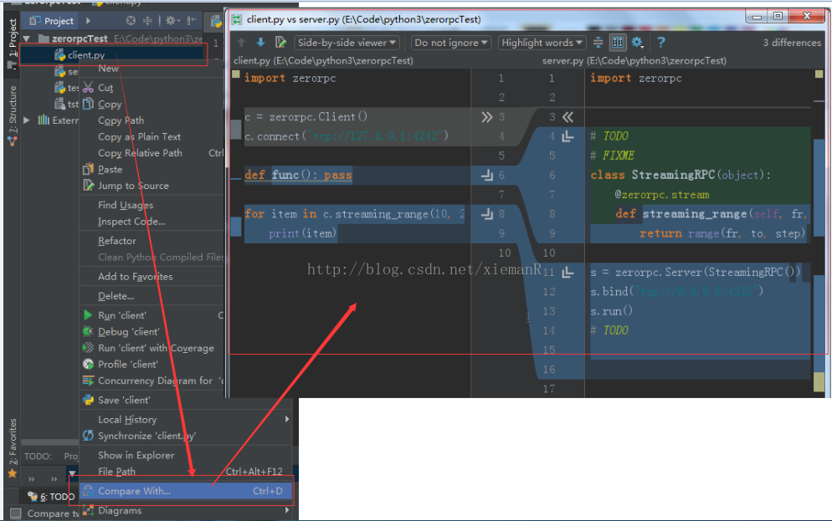Click the hide Project panel icon
This screenshot has width=832, height=521.
click(192, 21)
